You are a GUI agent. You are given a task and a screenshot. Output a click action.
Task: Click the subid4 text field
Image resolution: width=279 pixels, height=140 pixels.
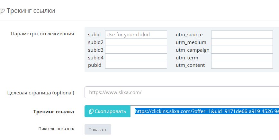coord(136,57)
